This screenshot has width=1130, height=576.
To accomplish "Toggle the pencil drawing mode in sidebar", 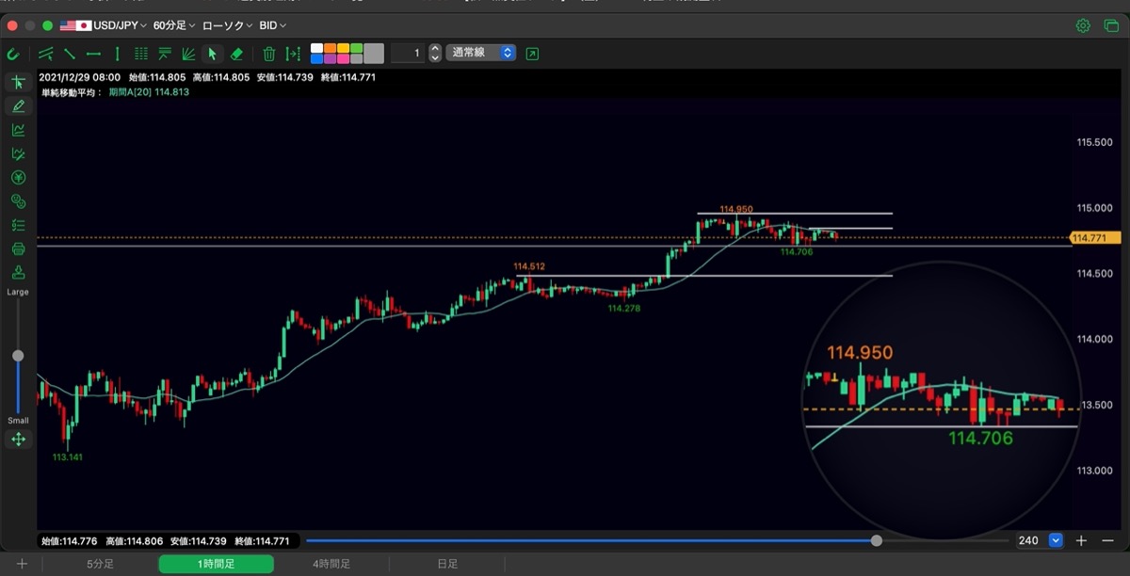I will pyautogui.click(x=18, y=106).
